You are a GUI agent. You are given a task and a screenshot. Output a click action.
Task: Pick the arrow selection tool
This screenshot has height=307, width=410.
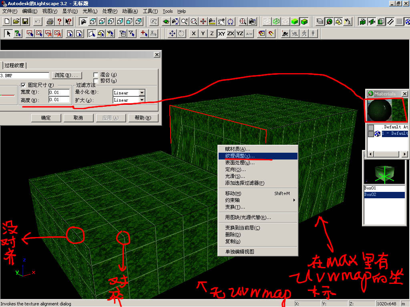[9, 34]
